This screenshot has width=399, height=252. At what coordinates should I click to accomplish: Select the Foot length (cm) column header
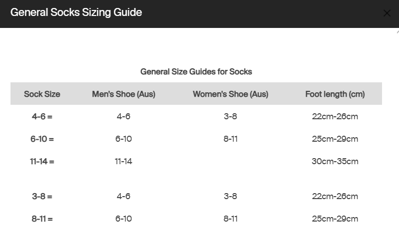[335, 94]
